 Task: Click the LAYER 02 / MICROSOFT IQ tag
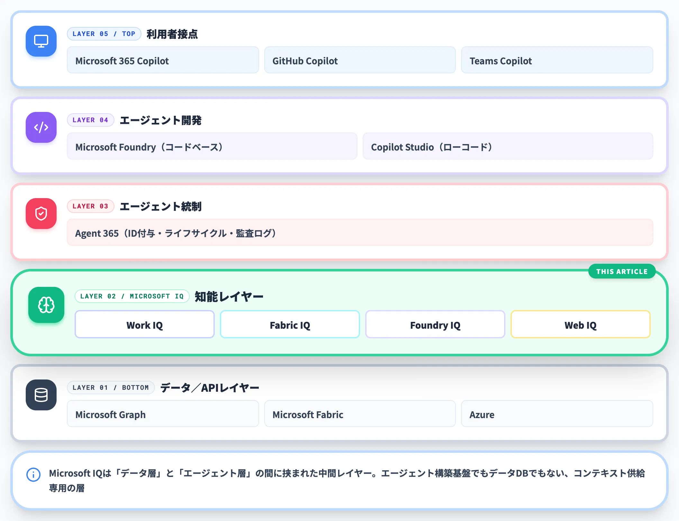[x=132, y=296]
